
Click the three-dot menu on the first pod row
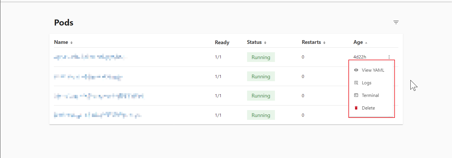[x=389, y=57]
